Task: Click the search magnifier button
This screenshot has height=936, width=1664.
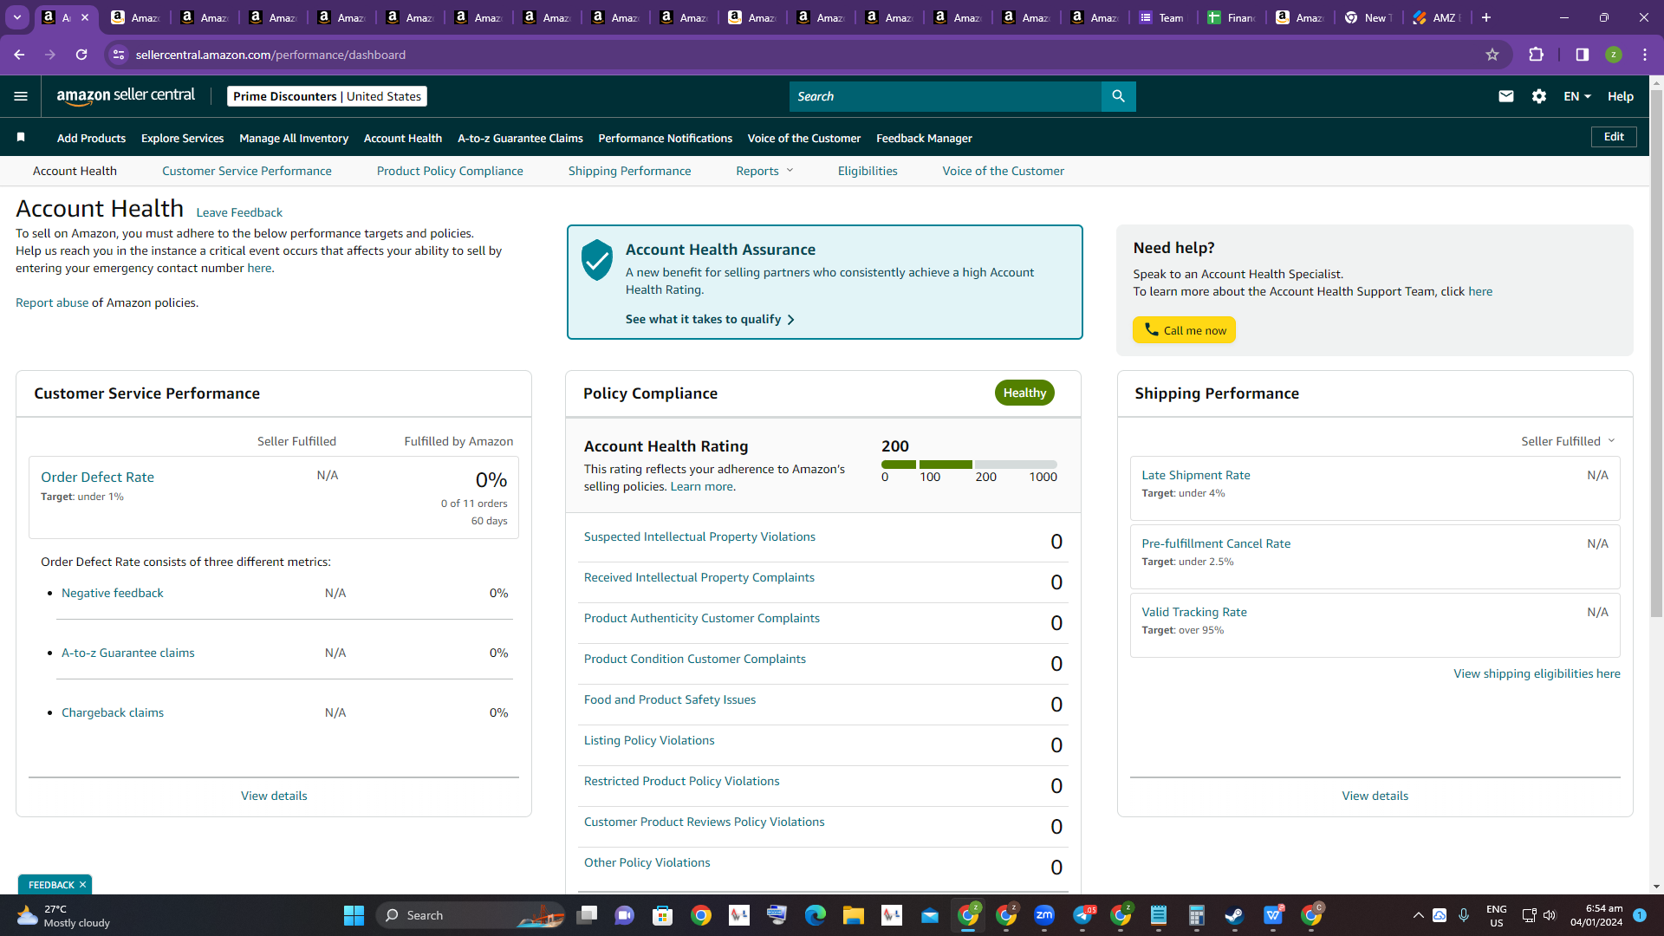Action: click(1118, 96)
